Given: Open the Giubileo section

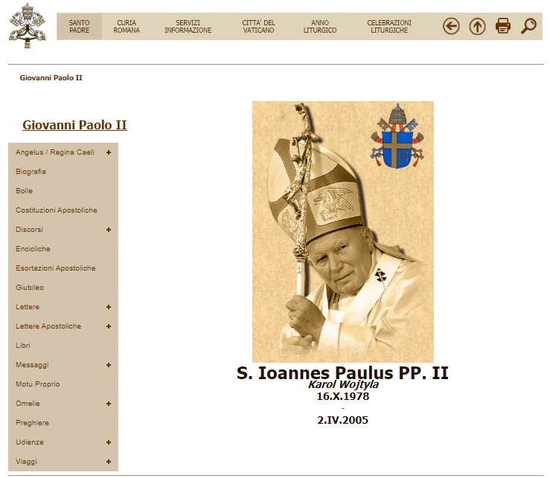Looking at the screenshot, I should pyautogui.click(x=30, y=288).
